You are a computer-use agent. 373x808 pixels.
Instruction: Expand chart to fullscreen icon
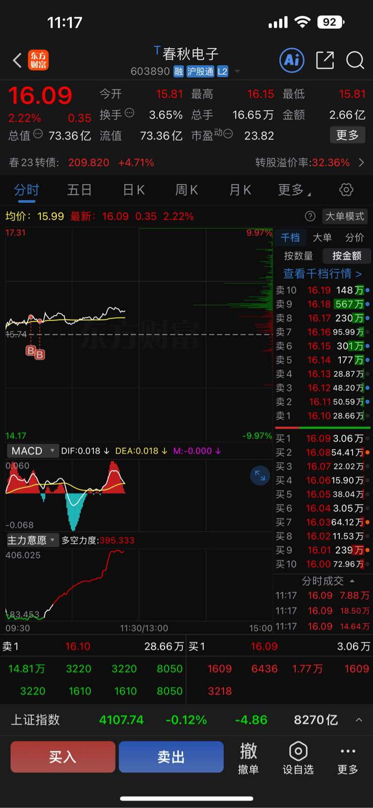click(x=260, y=475)
